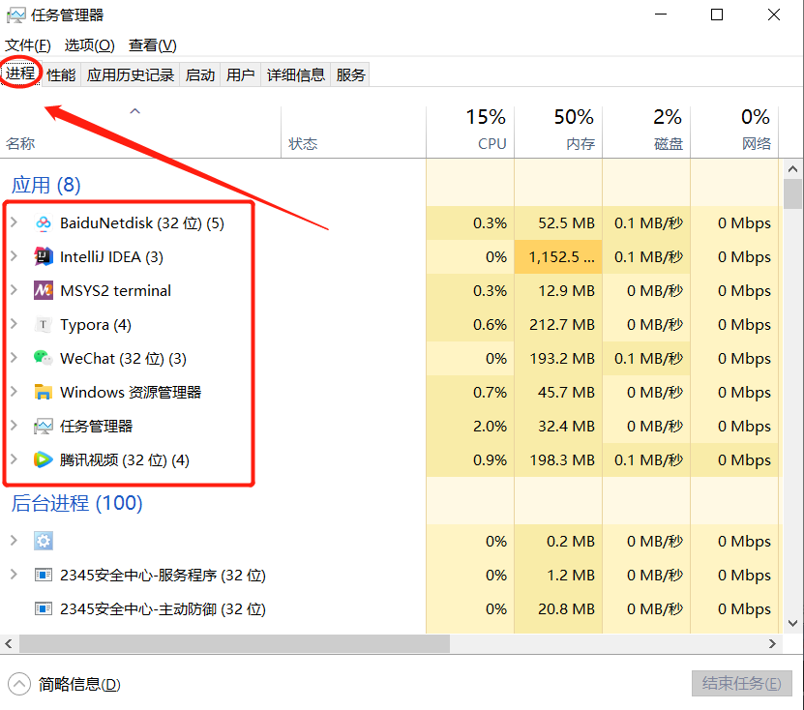Sort by the 名称 column header

point(140,133)
